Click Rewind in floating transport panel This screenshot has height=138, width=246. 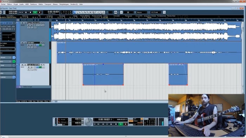(x=98, y=124)
